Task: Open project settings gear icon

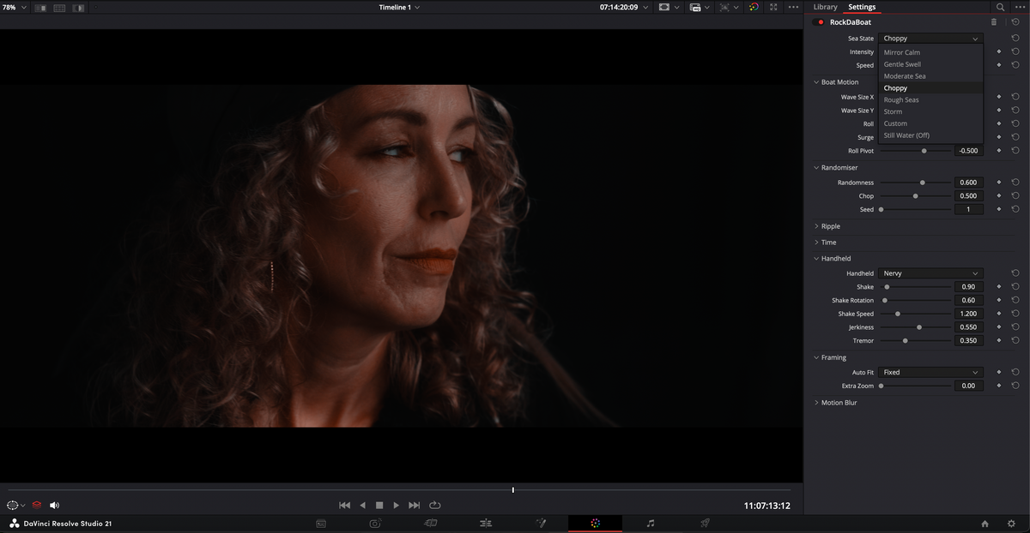Action: coord(1011,524)
